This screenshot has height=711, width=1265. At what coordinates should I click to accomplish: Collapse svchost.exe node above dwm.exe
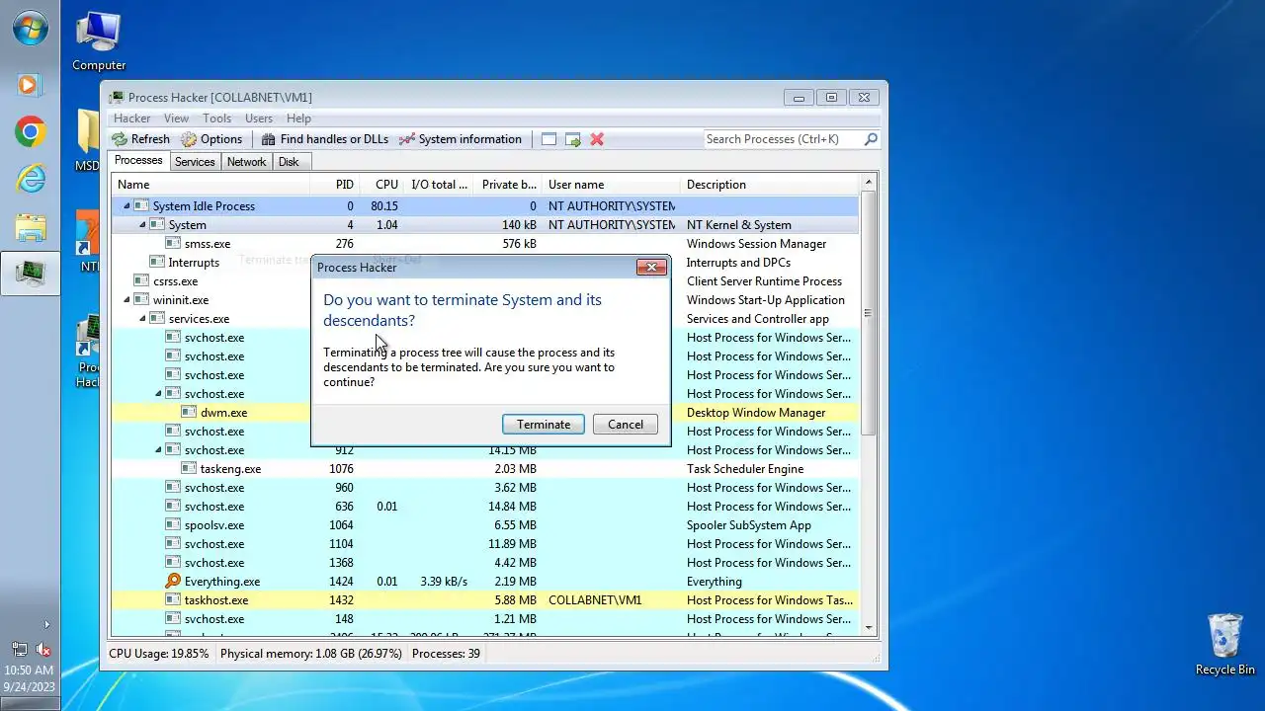coord(158,394)
